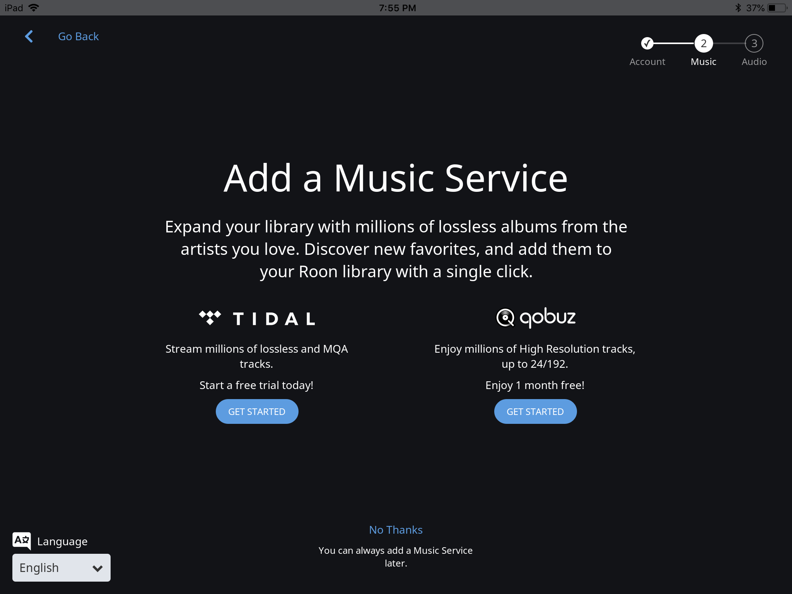Start Qobuz with its Get Started button
792x594 pixels.
tap(535, 411)
